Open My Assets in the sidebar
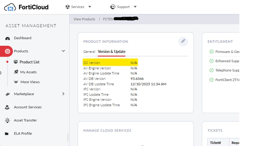Image resolution: width=257 pixels, height=146 pixels. tap(28, 72)
